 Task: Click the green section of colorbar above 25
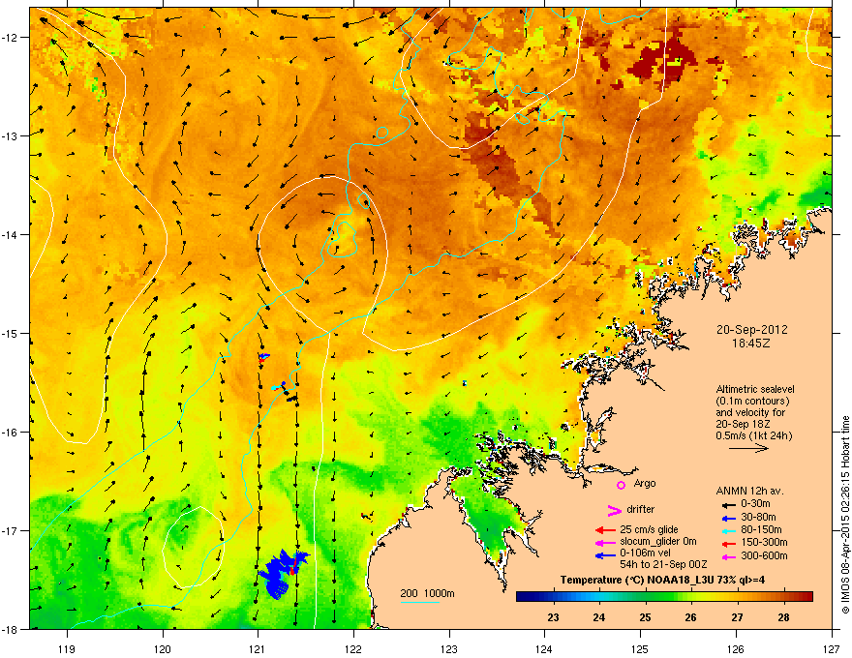(646, 597)
